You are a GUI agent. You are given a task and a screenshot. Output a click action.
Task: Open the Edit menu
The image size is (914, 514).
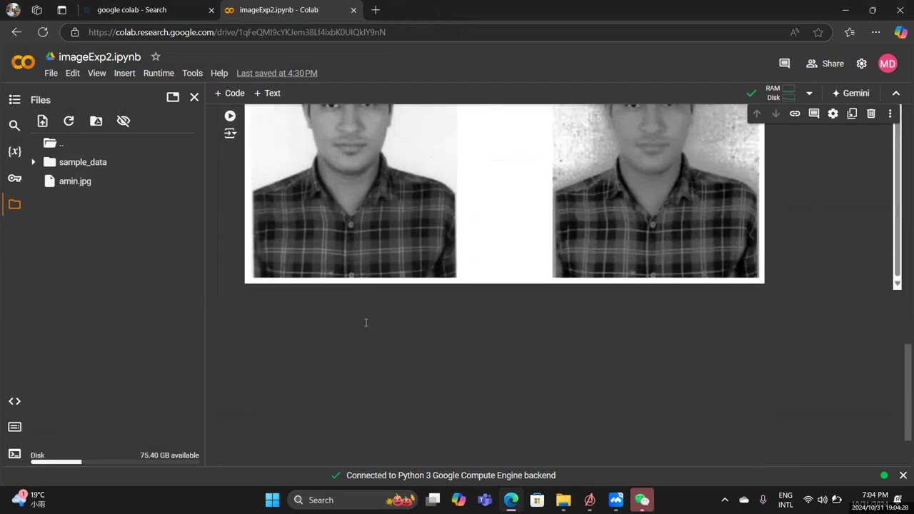[73, 74]
